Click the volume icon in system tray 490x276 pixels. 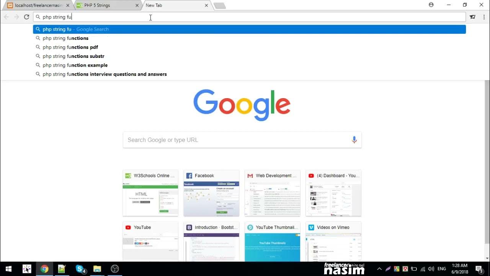click(x=431, y=269)
